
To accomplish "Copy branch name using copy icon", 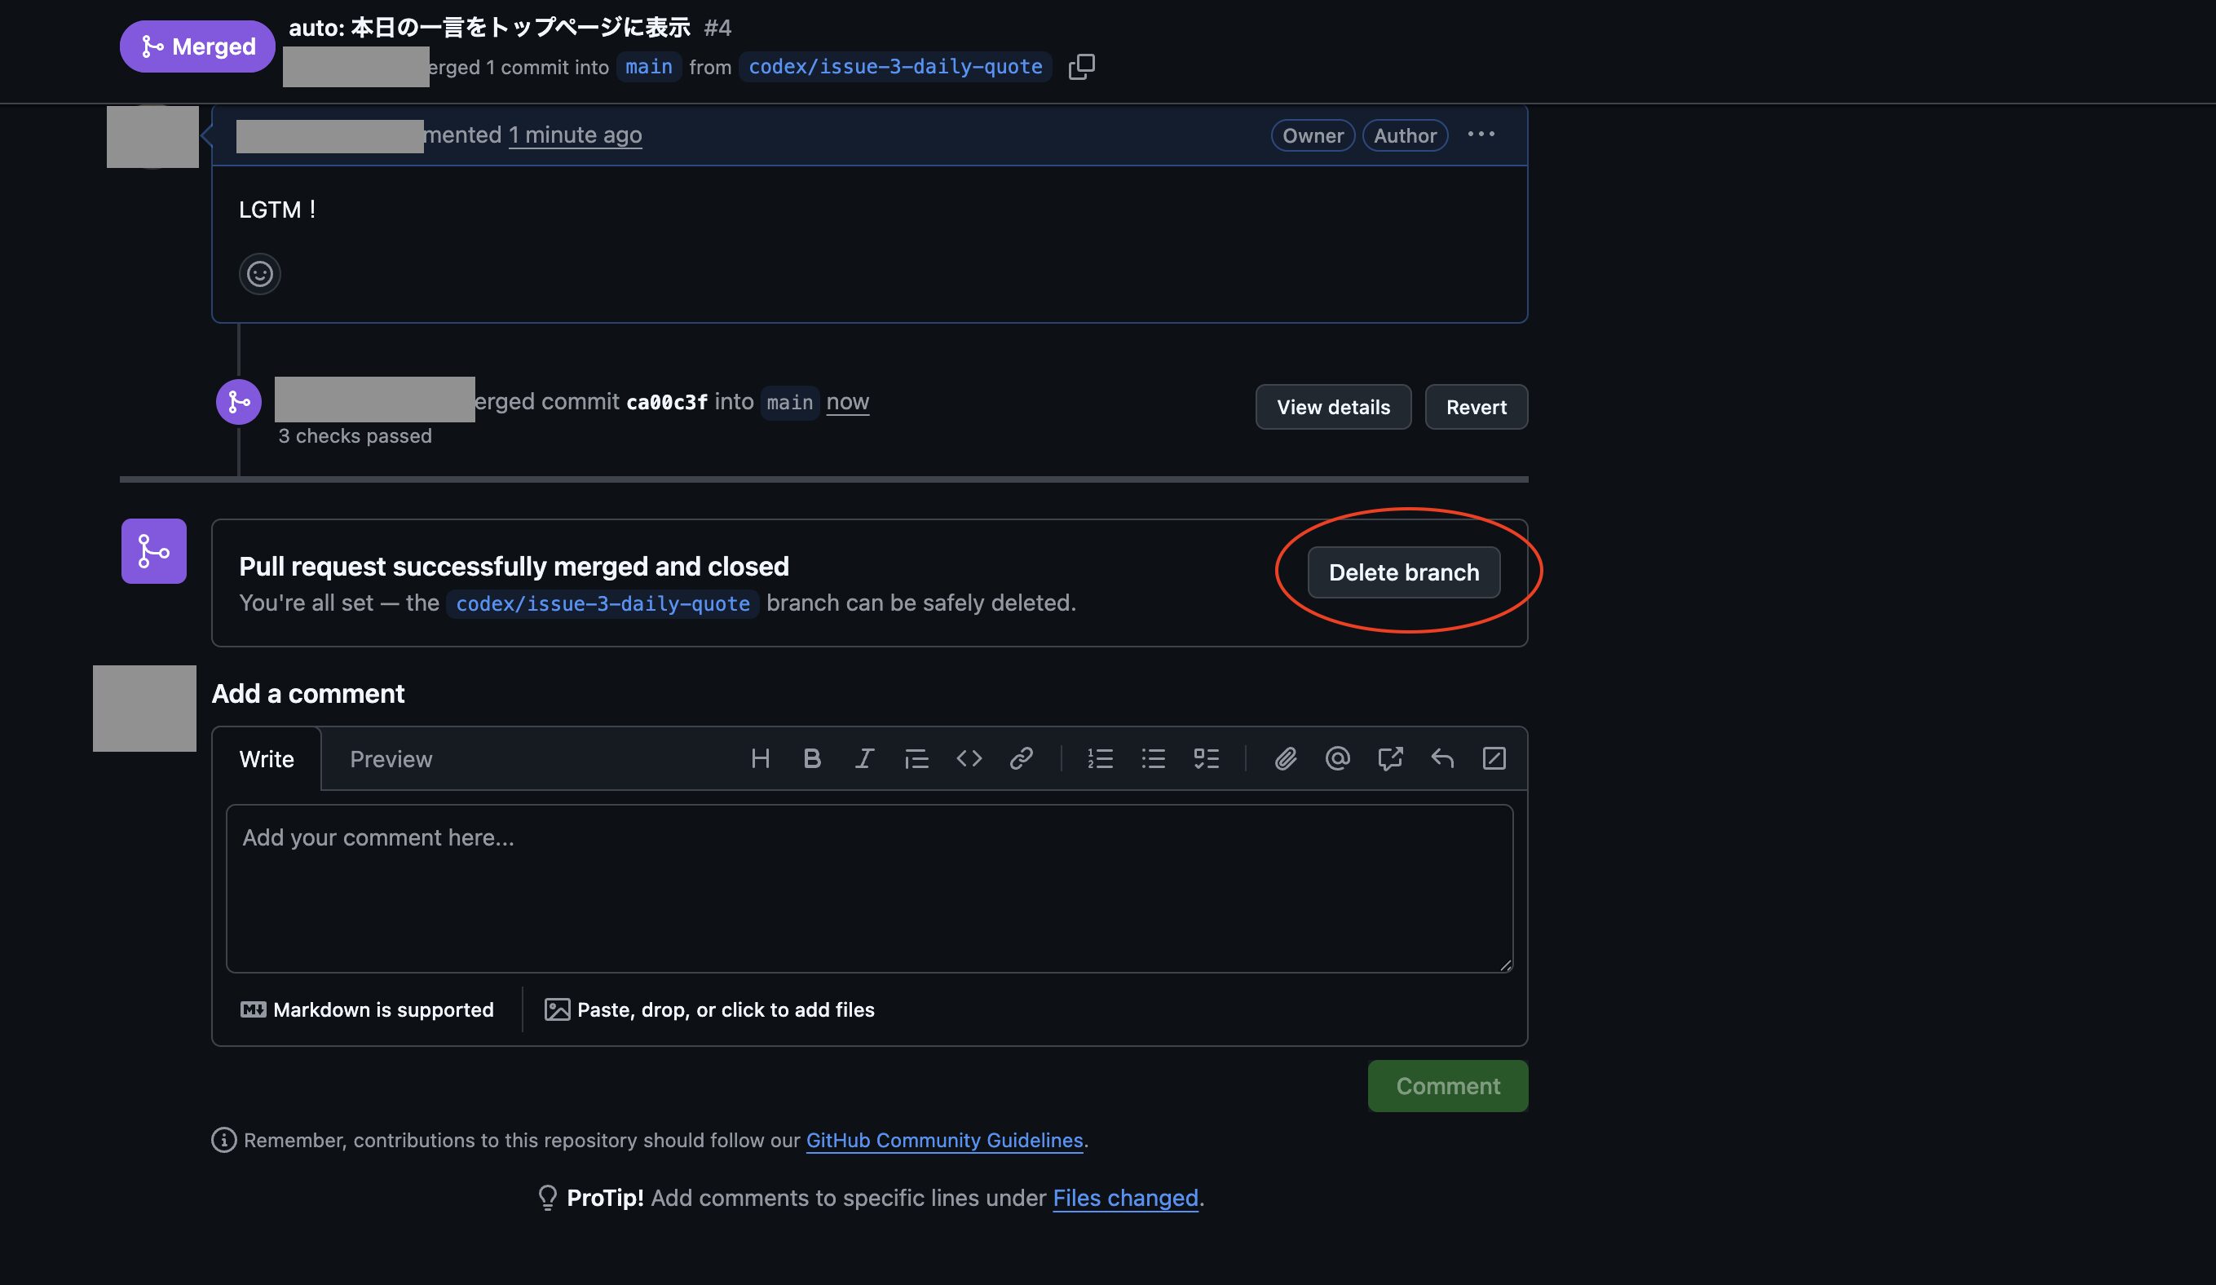I will click(x=1081, y=67).
